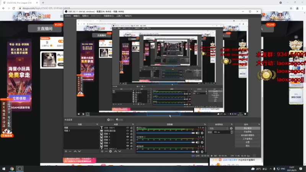
Task: Mute the second mixer channel speaker icon
Action: 197,142
